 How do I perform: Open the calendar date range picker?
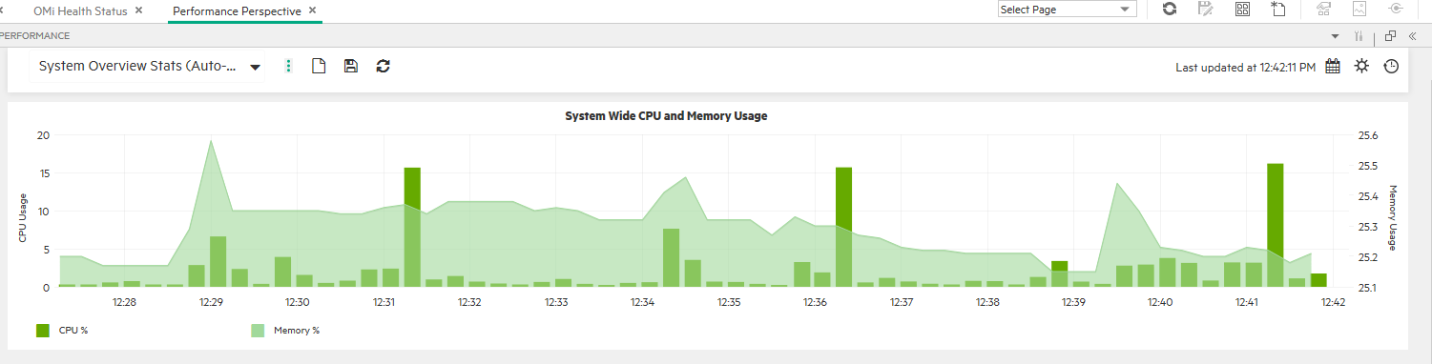point(1333,67)
